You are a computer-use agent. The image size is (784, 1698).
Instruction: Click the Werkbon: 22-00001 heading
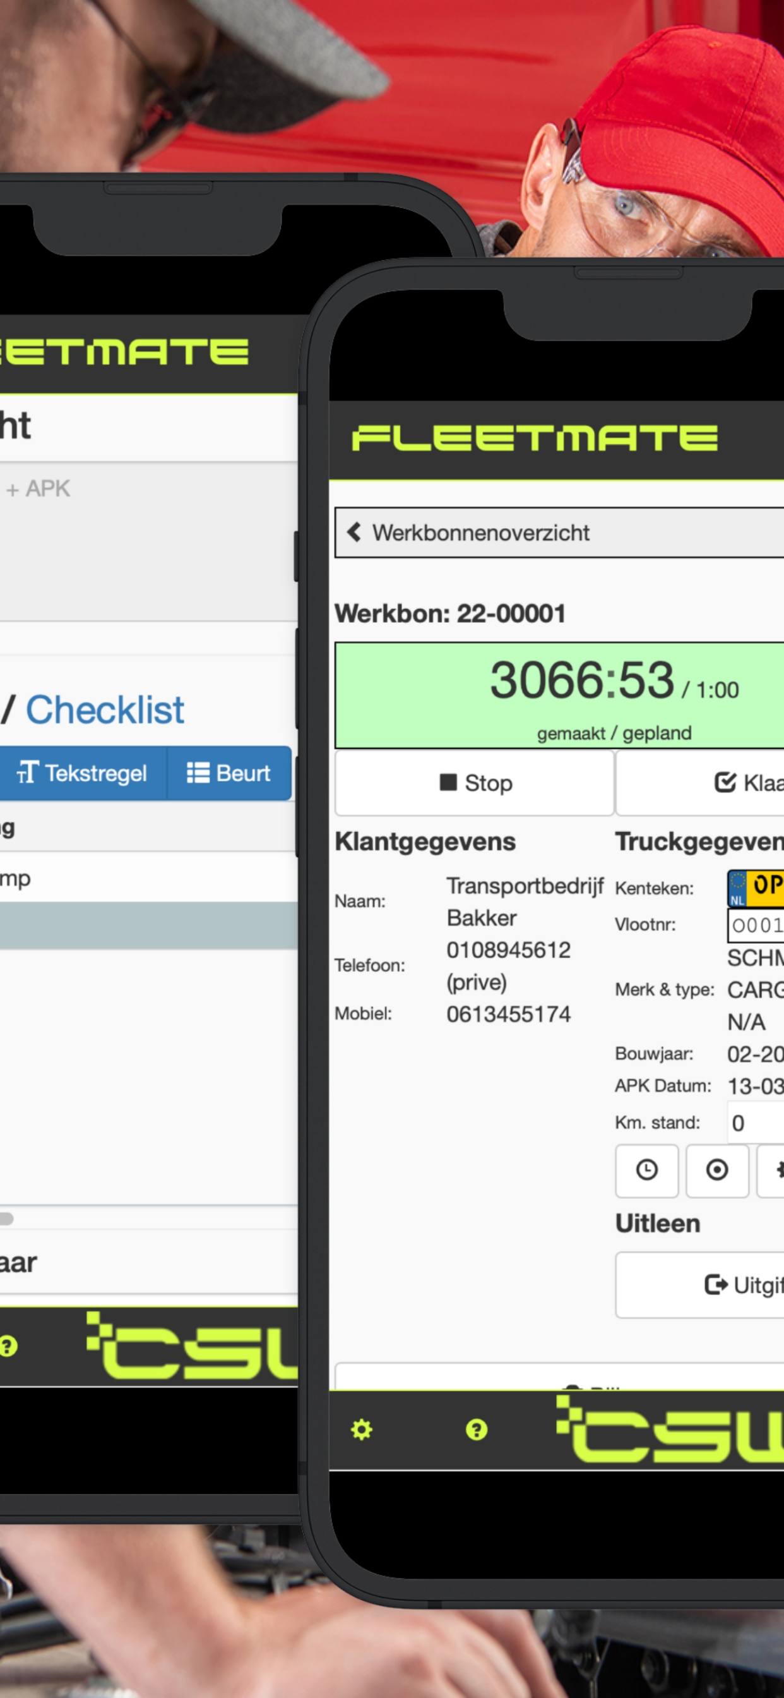pos(450,613)
